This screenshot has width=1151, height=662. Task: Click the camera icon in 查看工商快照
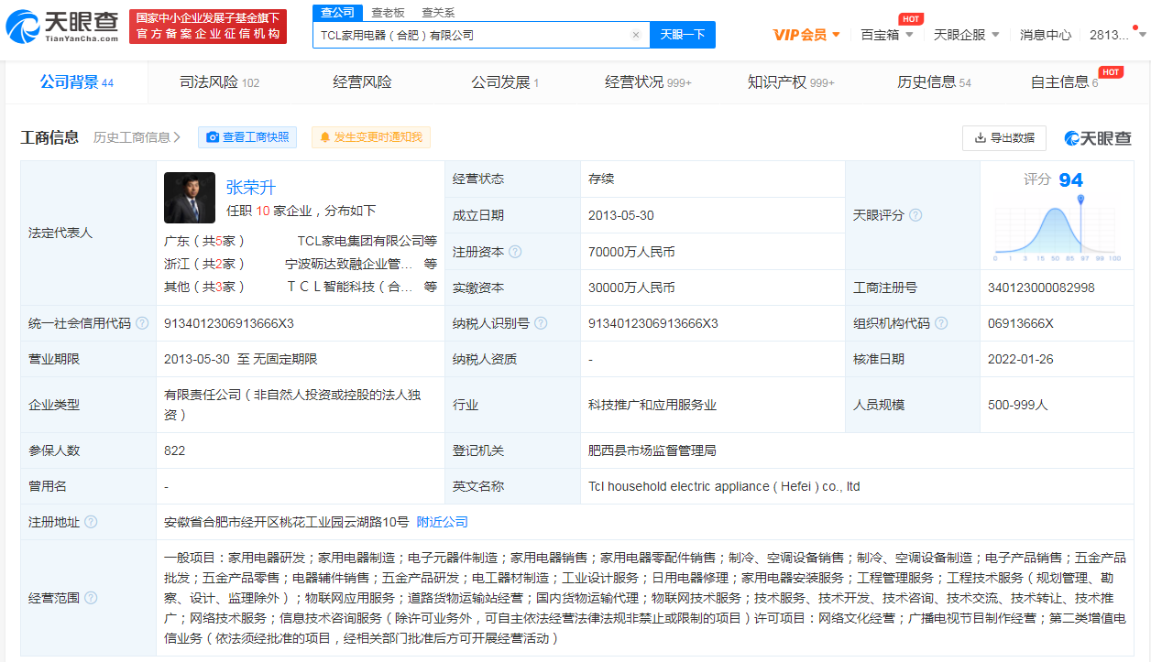tap(213, 137)
